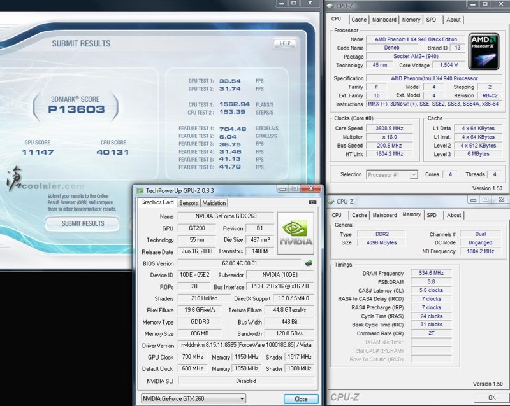Click the GPU score value "11147"
510x406 pixels.
coord(38,152)
